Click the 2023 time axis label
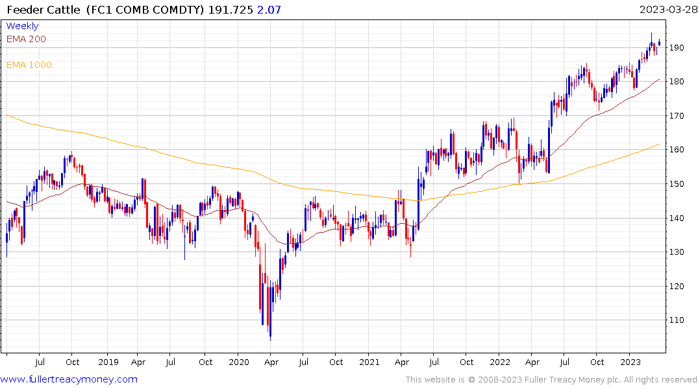 (630, 362)
